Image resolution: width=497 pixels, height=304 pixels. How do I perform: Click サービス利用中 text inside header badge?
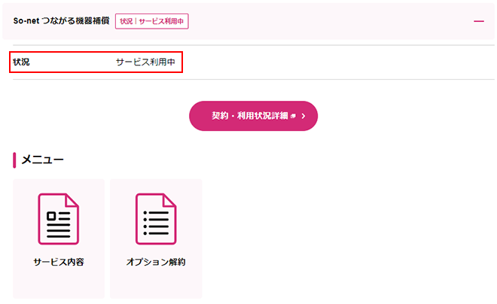tap(161, 21)
